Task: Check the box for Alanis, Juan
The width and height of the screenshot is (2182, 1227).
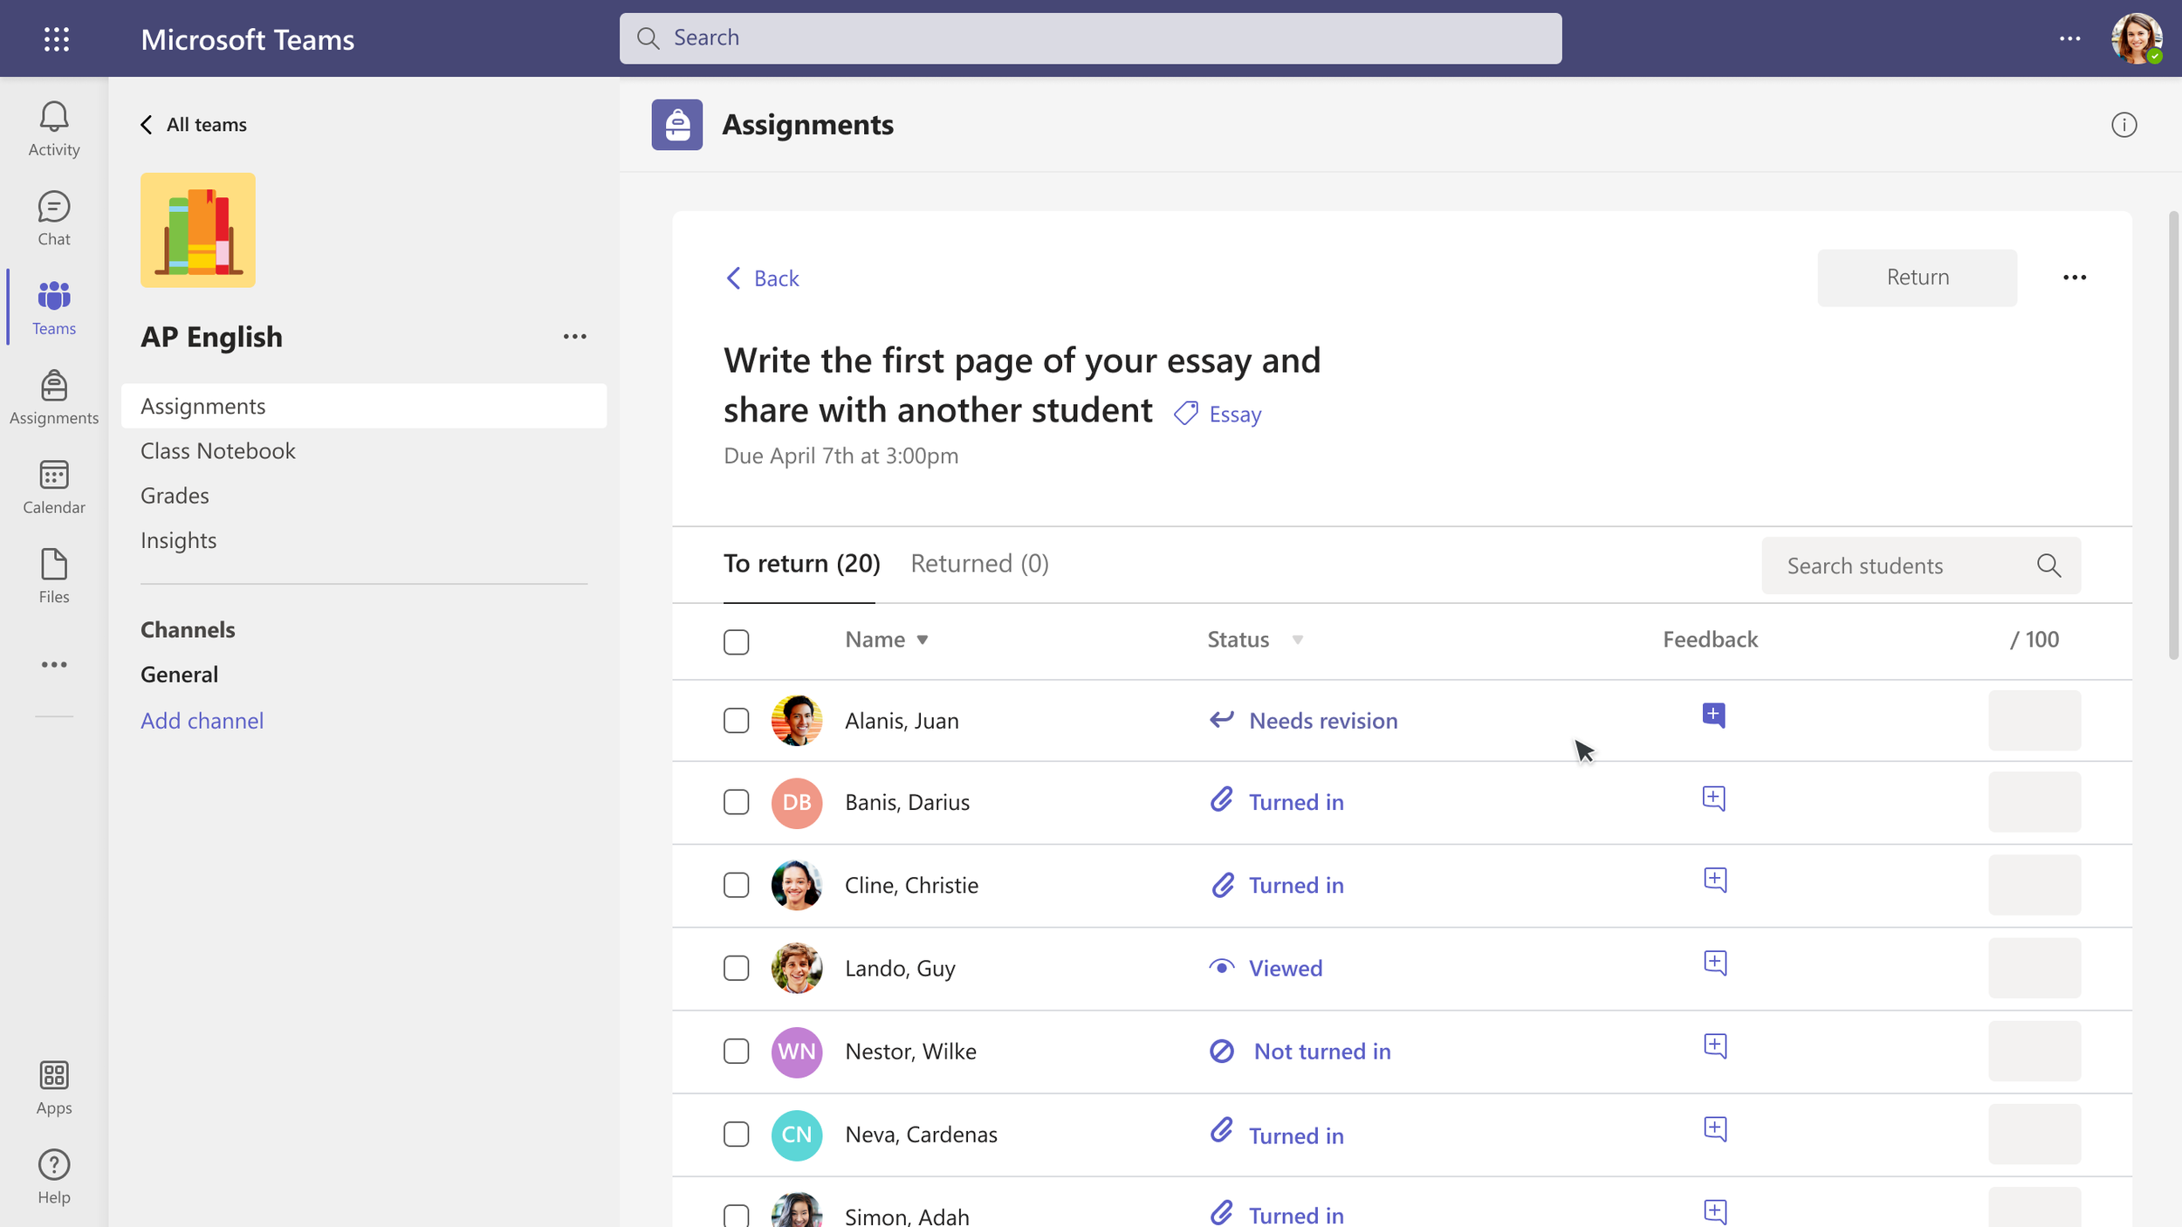Action: pyautogui.click(x=736, y=721)
